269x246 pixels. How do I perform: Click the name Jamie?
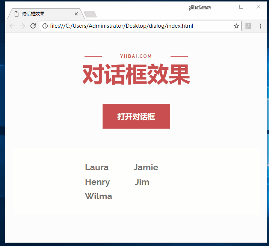click(146, 168)
